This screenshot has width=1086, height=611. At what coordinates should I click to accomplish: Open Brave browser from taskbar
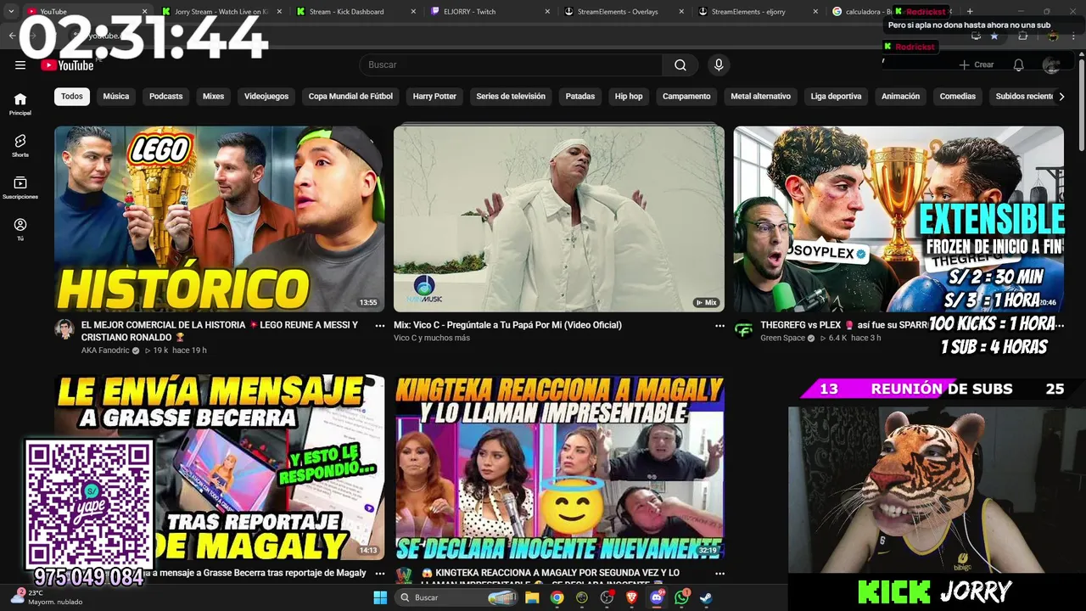point(631,597)
